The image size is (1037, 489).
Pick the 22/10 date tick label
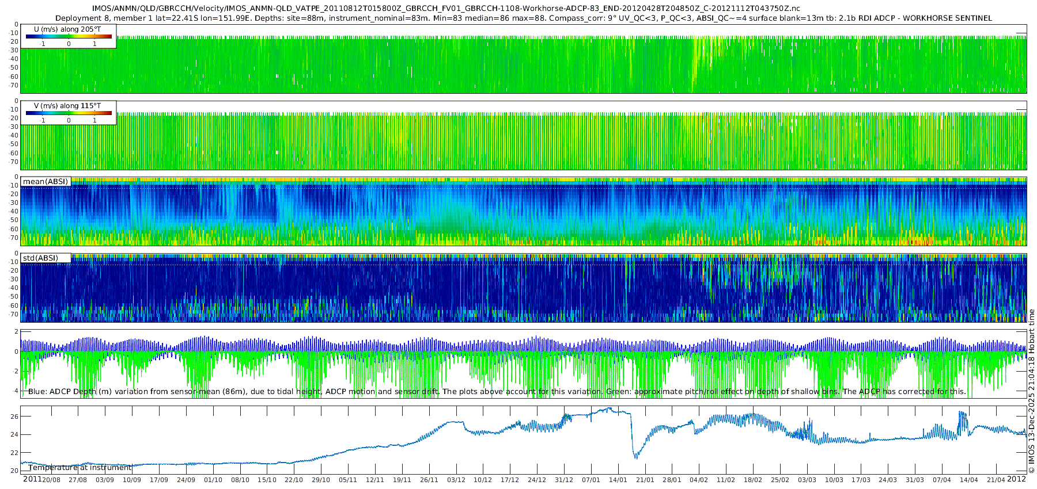click(x=294, y=480)
